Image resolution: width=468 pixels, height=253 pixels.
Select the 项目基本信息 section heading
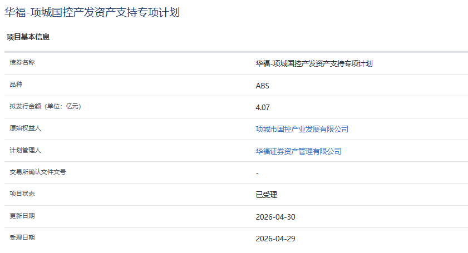pyautogui.click(x=28, y=37)
